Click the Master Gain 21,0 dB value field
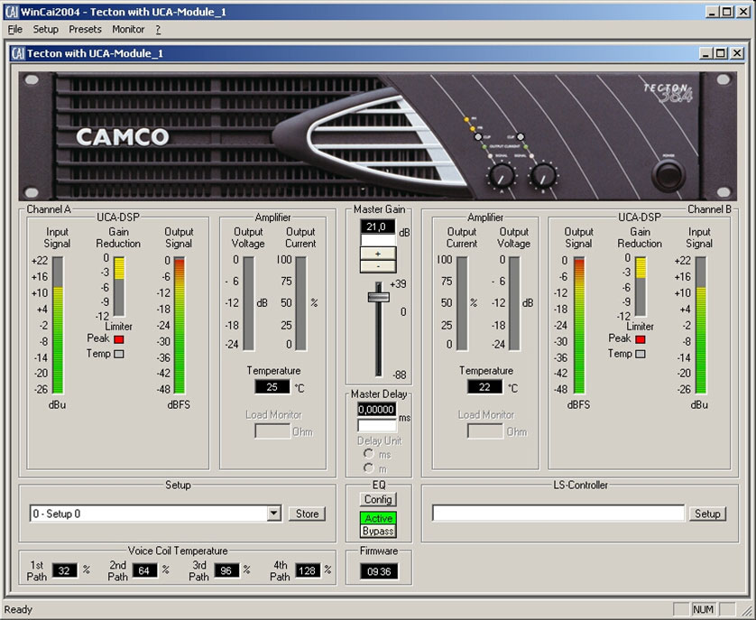This screenshot has width=756, height=620. (x=377, y=227)
